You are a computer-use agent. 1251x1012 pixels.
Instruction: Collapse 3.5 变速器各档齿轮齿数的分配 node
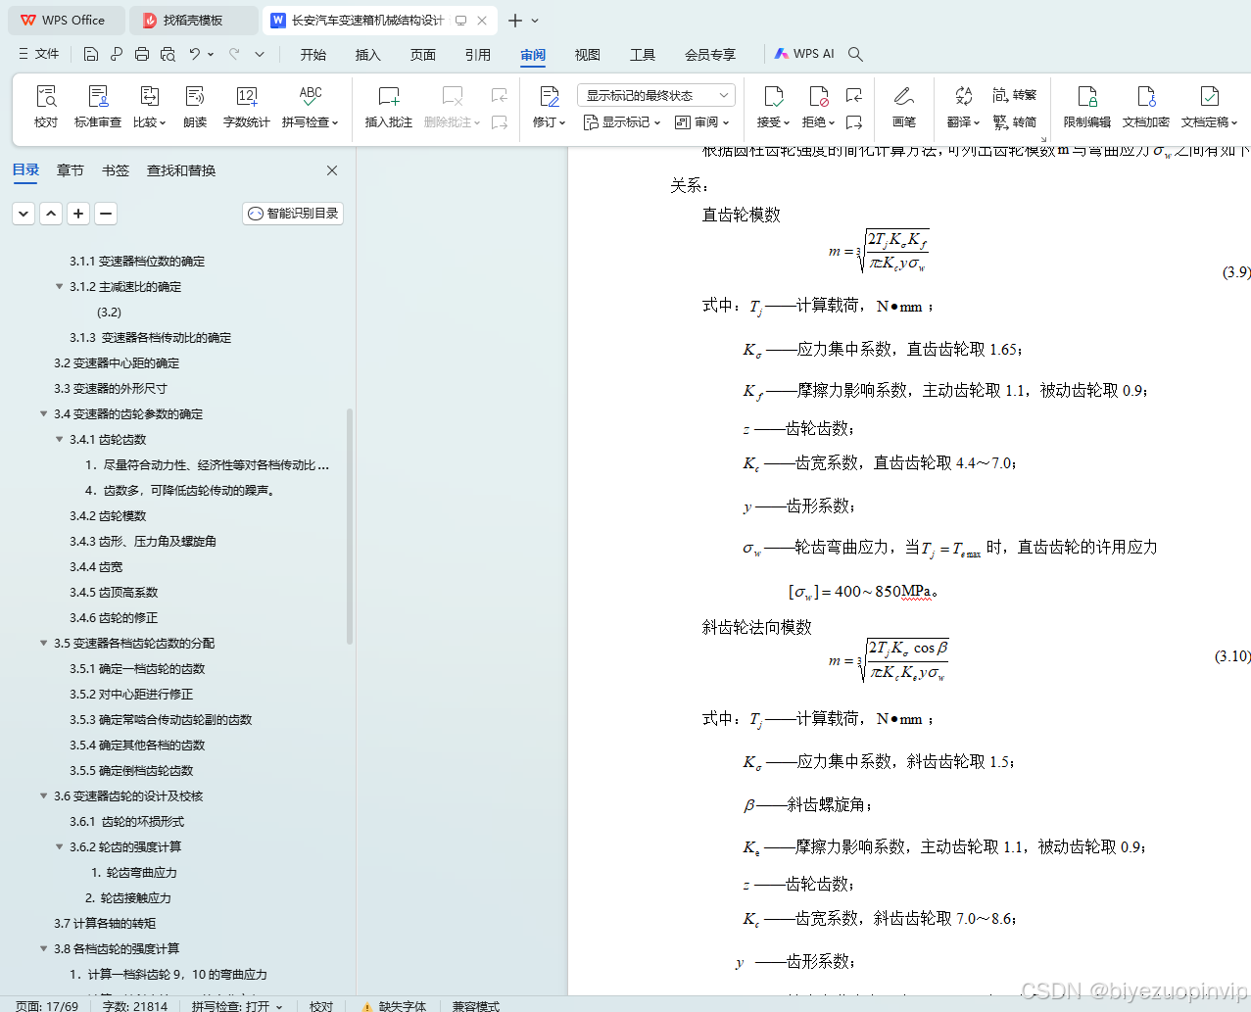44,644
